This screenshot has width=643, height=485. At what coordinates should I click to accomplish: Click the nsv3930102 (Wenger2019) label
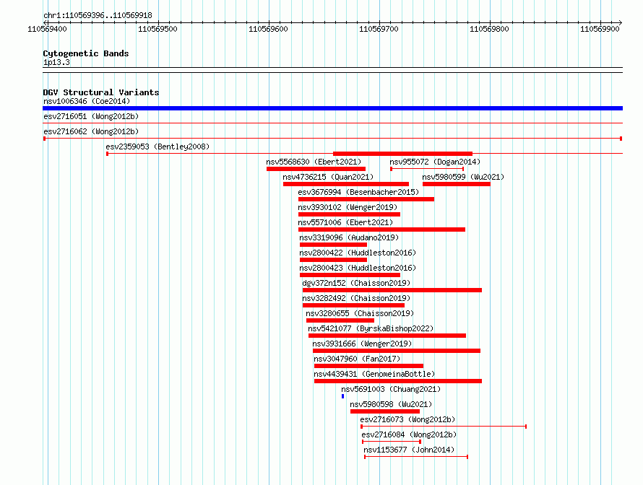(x=348, y=207)
